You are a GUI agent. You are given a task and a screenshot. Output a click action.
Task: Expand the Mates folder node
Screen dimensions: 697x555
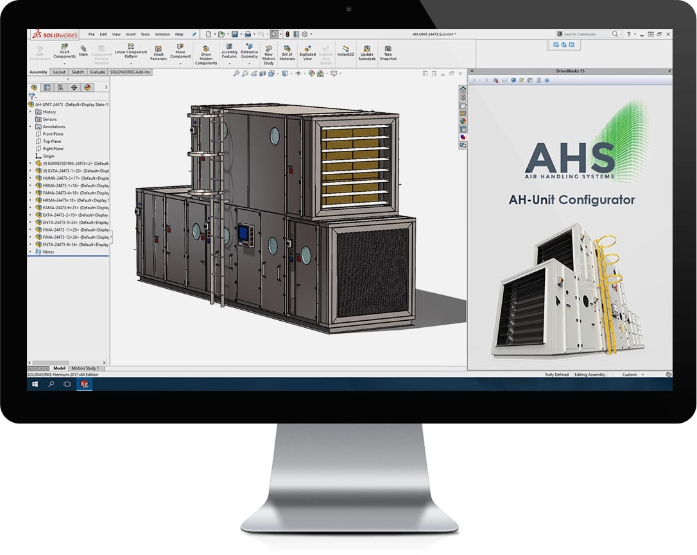tap(30, 252)
